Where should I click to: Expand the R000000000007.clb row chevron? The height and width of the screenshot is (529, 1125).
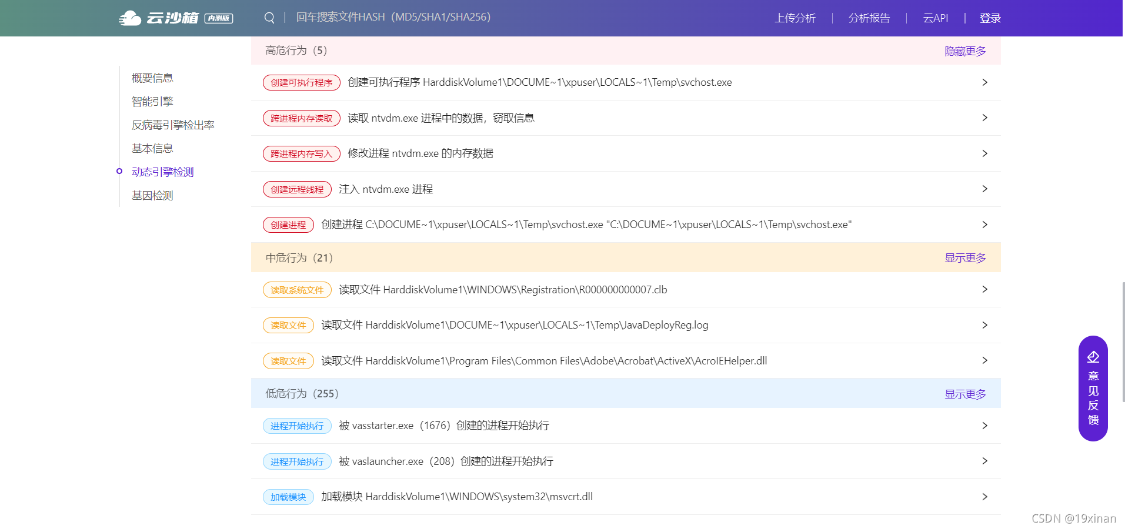[x=984, y=289]
